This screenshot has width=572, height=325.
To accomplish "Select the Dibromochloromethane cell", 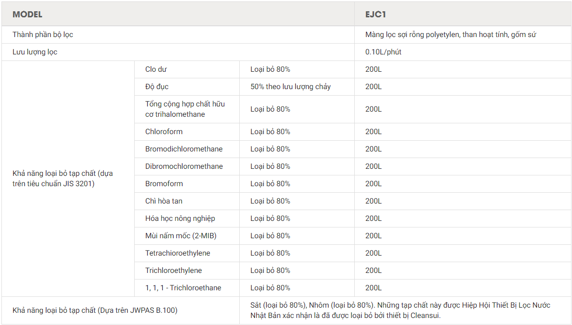I will point(184,166).
